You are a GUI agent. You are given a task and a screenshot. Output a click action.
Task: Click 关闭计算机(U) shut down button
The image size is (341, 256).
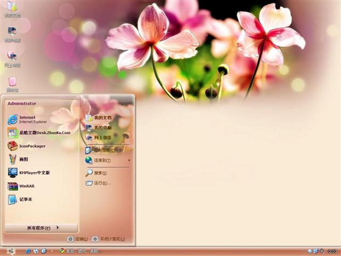(x=108, y=239)
